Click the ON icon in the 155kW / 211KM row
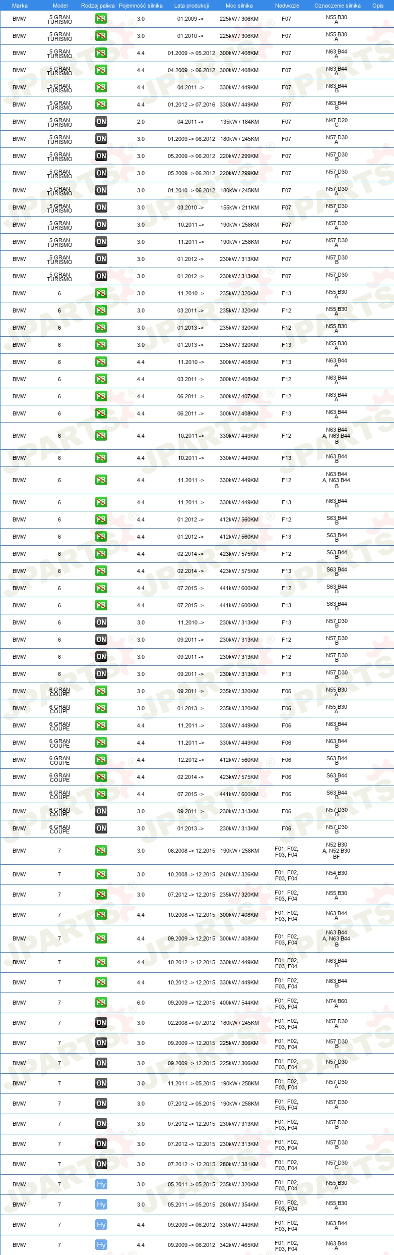The image size is (394, 1255). (x=101, y=207)
